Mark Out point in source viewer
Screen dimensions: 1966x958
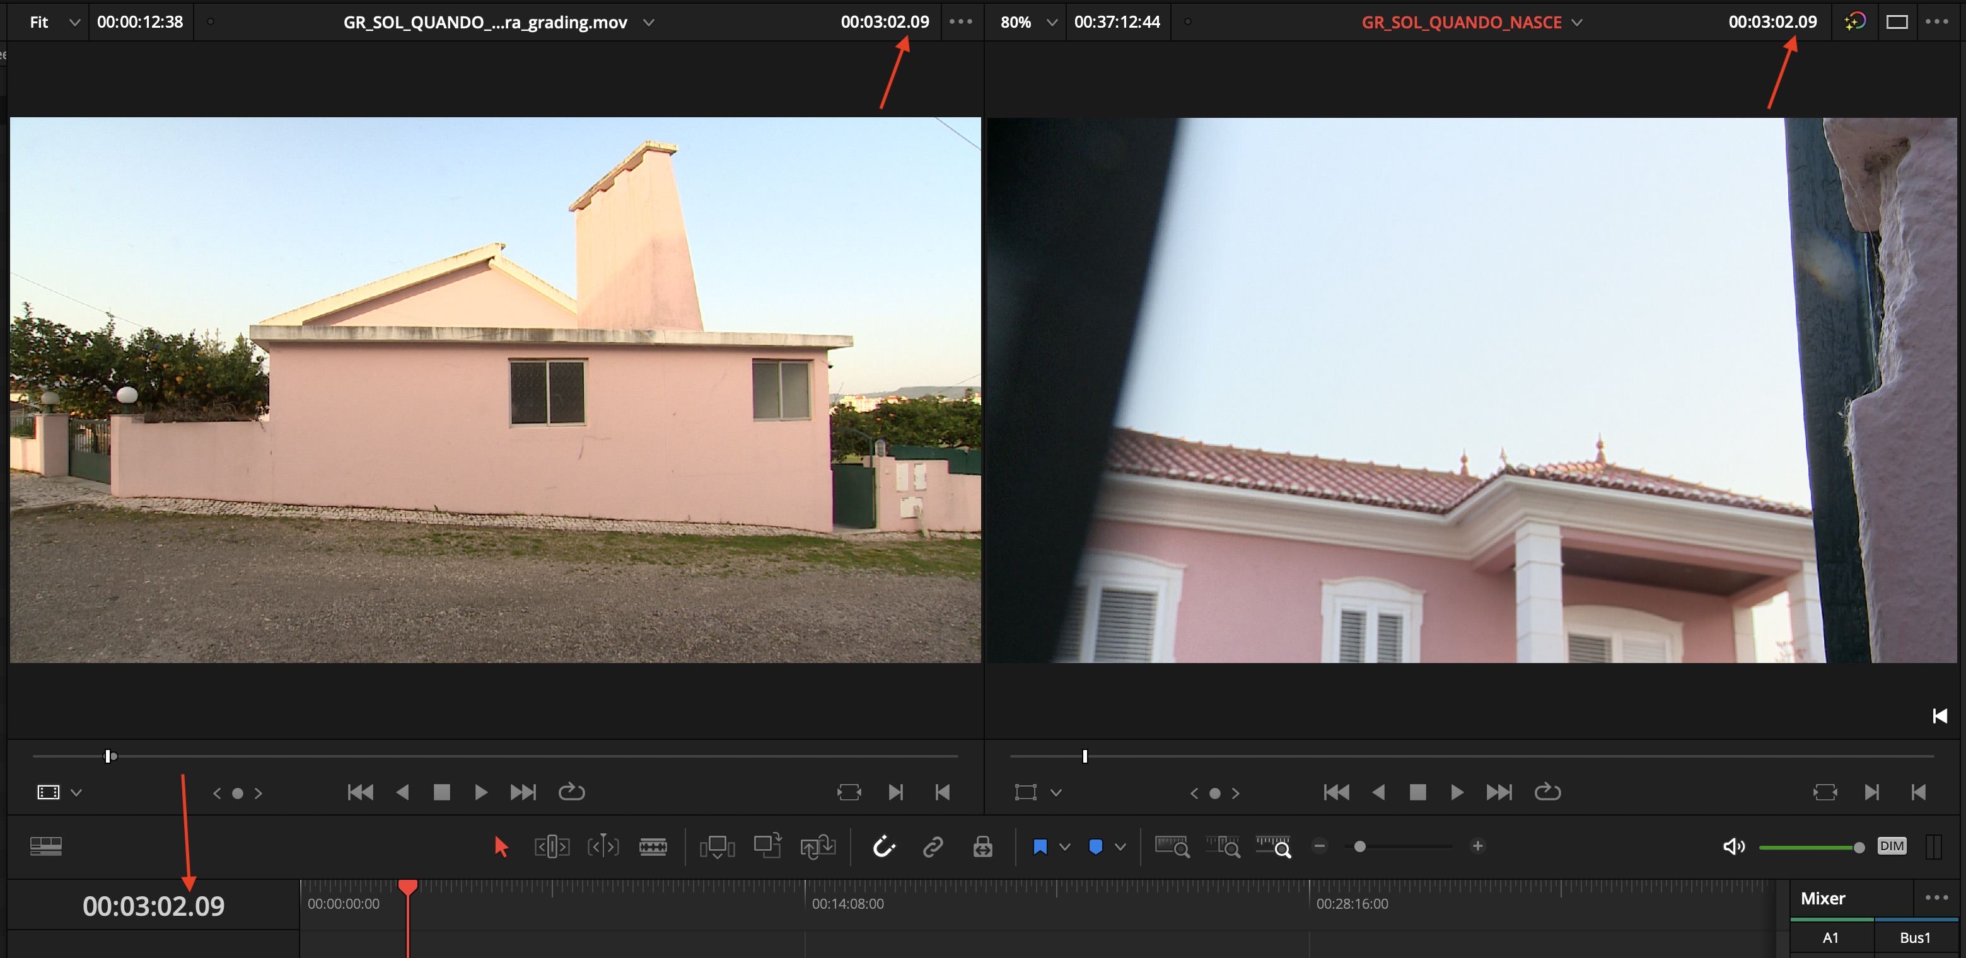(x=943, y=792)
